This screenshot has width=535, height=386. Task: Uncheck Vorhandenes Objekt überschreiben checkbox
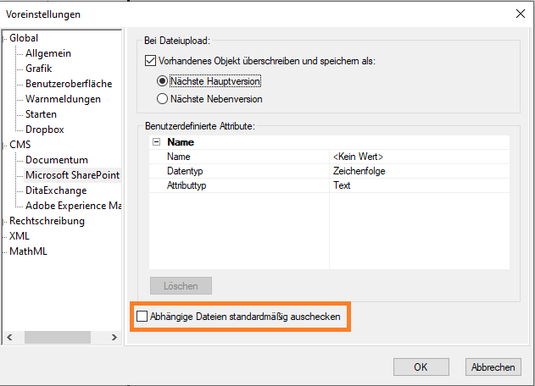(x=151, y=61)
